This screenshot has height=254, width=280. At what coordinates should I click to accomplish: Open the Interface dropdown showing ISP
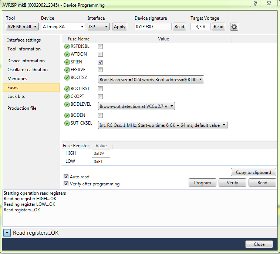coord(98,27)
